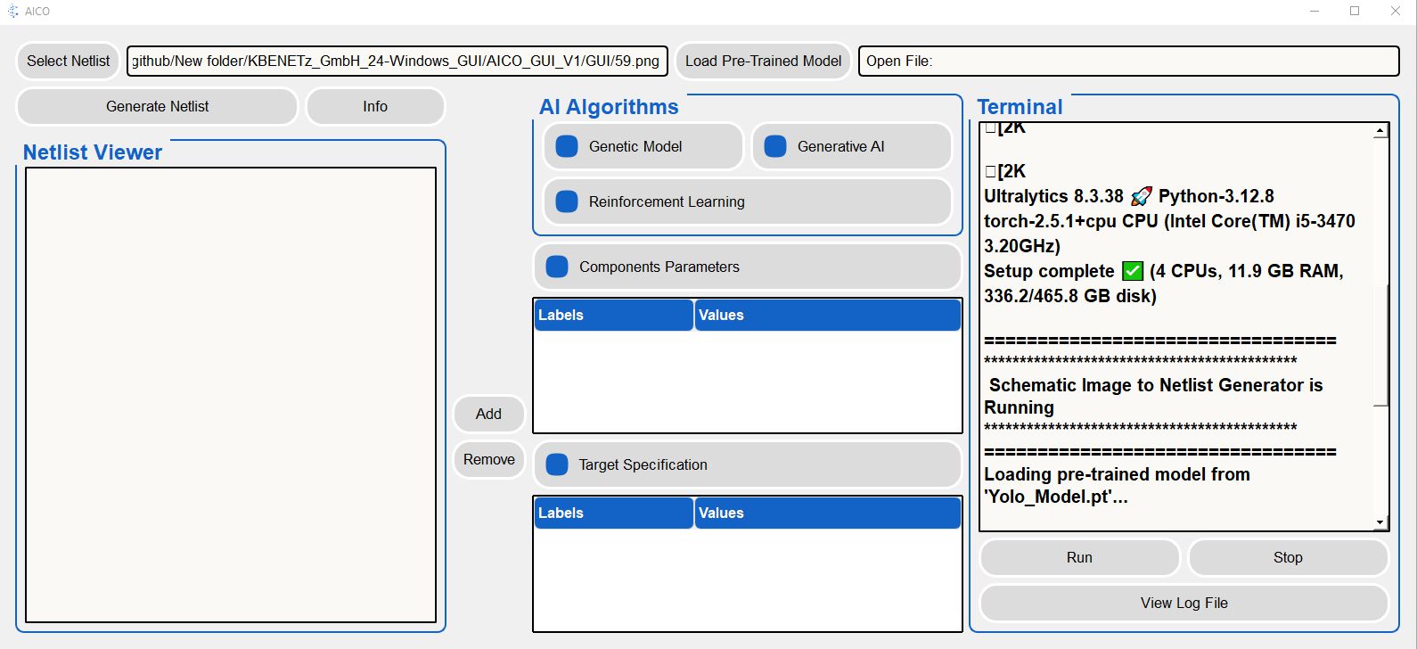Stop the running process

(x=1288, y=557)
